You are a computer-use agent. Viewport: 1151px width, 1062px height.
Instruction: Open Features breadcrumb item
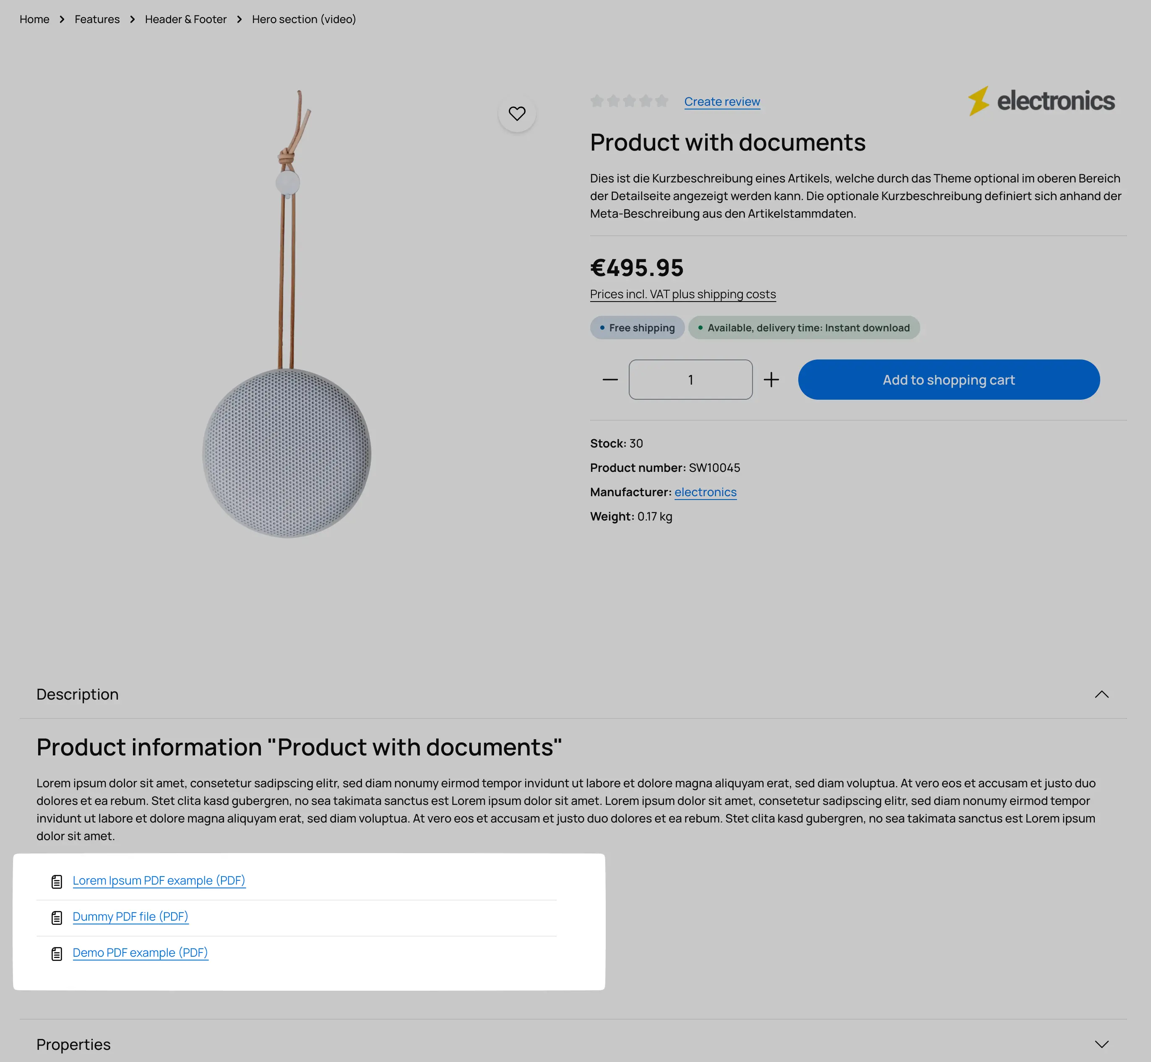tap(97, 20)
